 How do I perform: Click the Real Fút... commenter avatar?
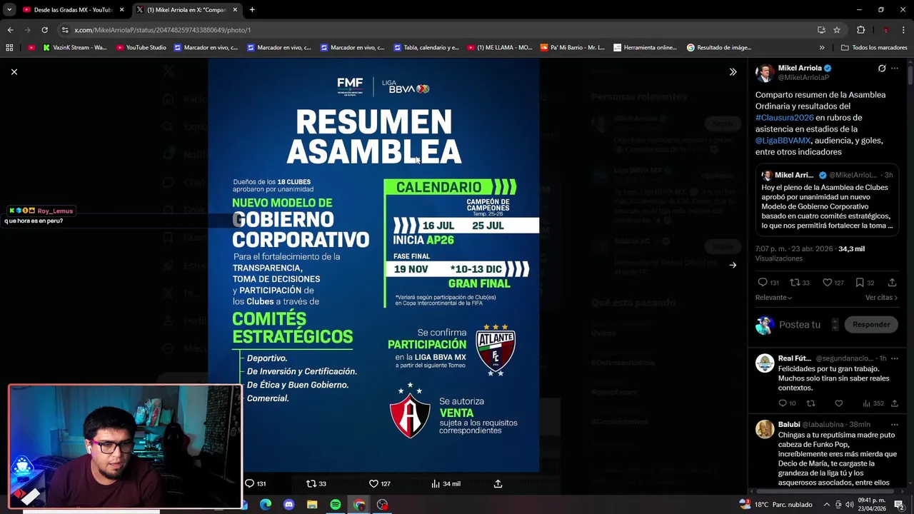pos(765,363)
